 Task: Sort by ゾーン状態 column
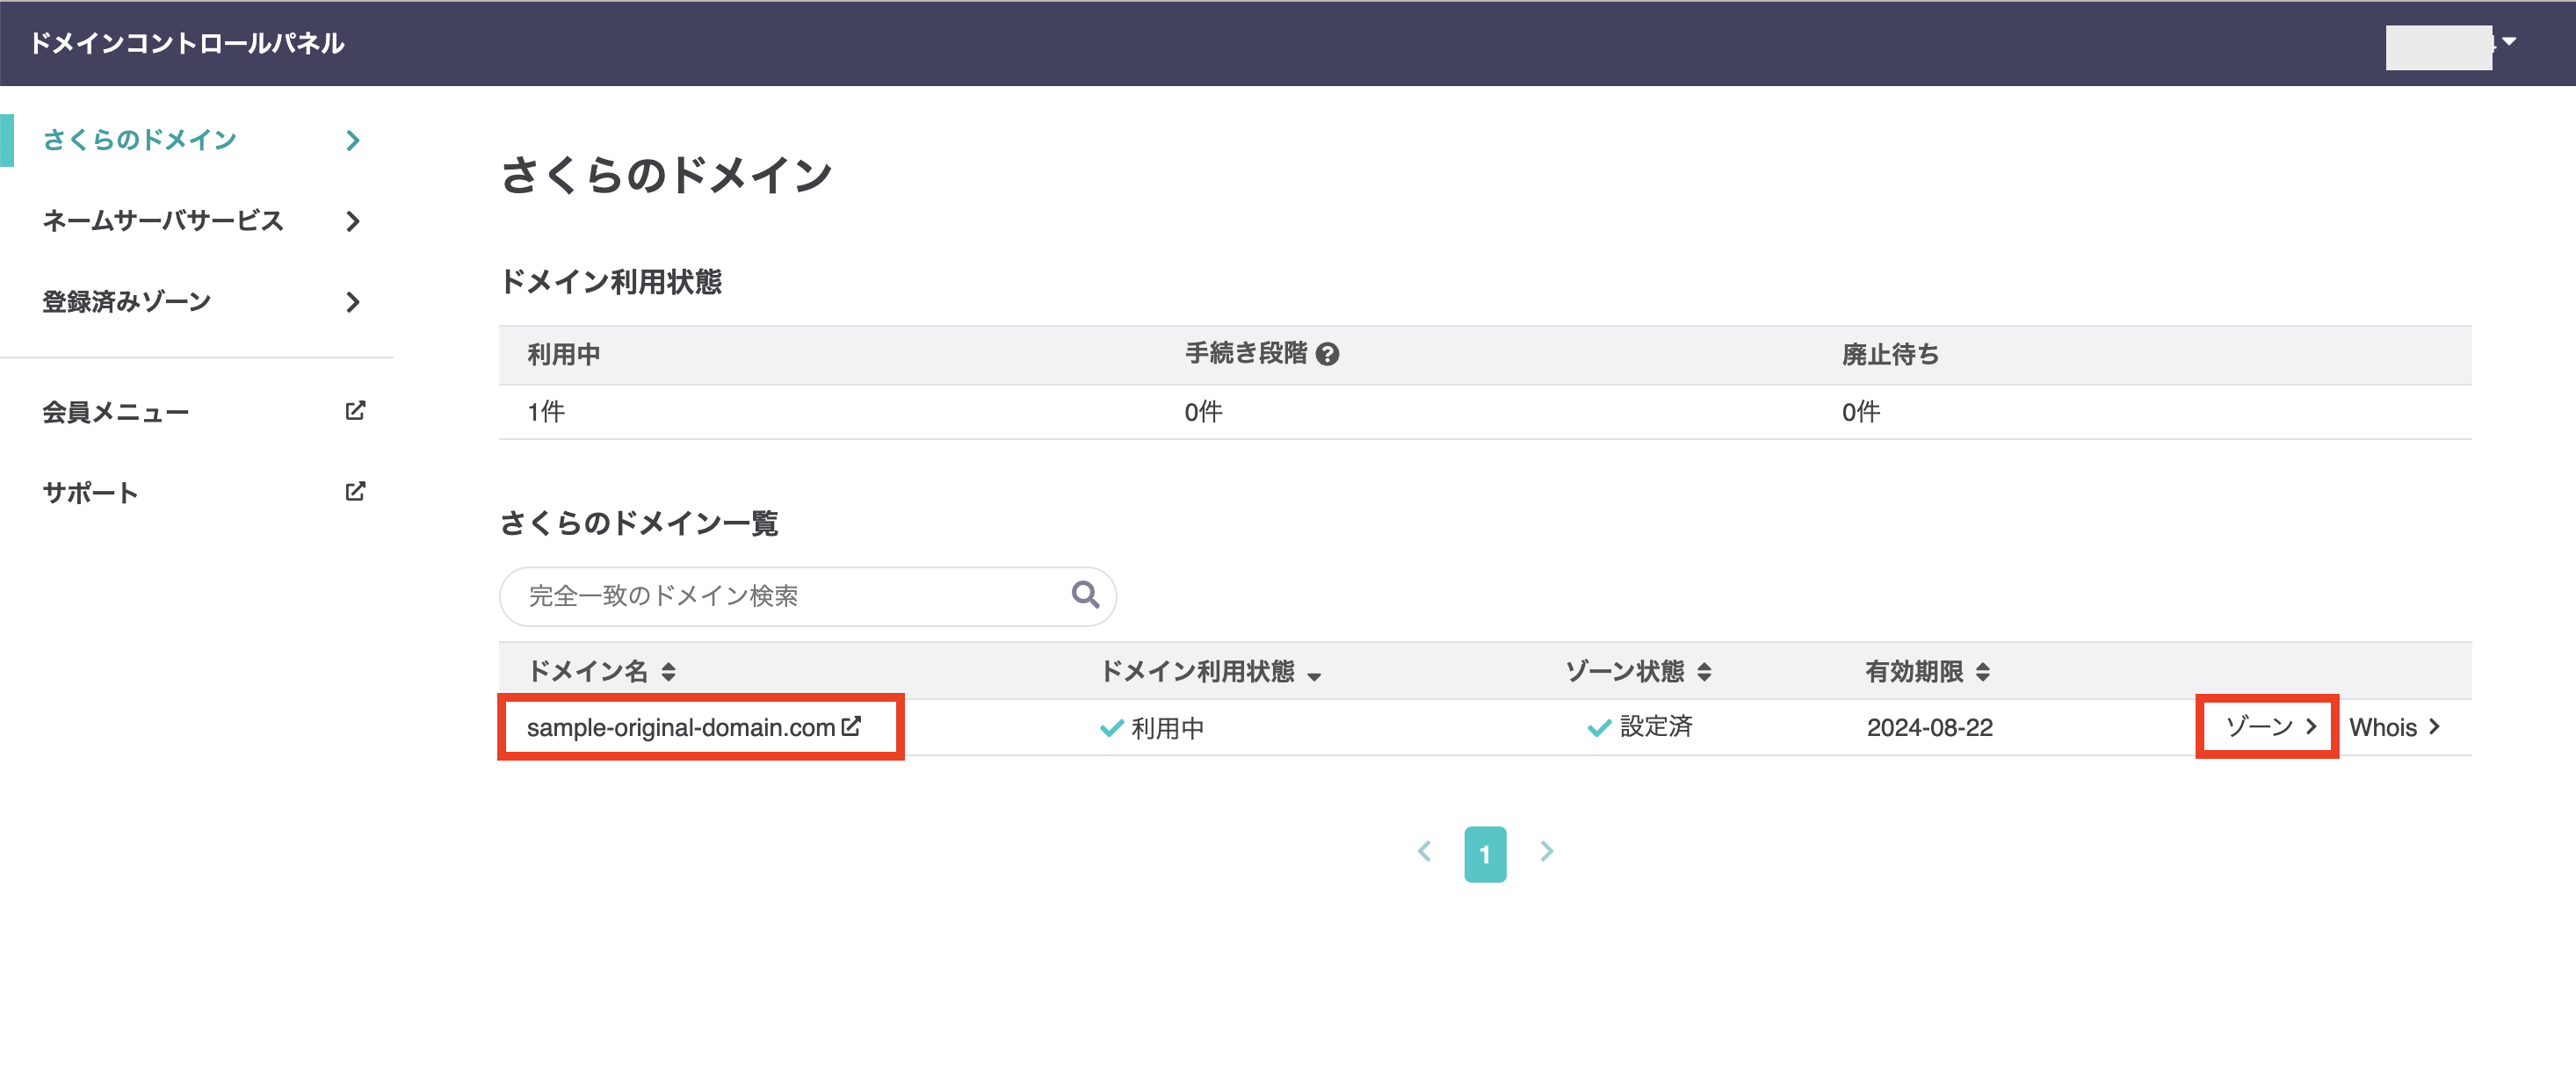[1704, 672]
